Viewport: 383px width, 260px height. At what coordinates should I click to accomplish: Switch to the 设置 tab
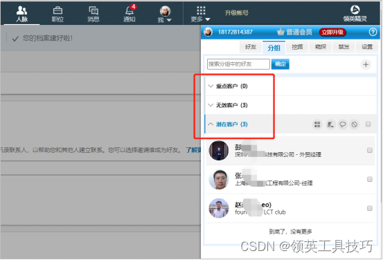click(367, 47)
